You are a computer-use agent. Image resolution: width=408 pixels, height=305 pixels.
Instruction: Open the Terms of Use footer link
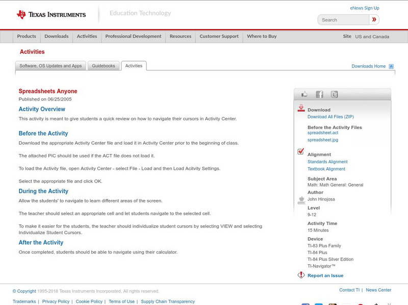(x=121, y=301)
